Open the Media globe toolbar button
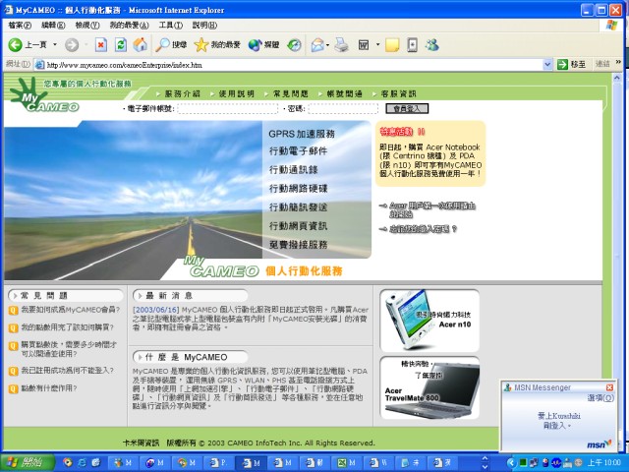The width and height of the screenshot is (629, 472). (263, 44)
